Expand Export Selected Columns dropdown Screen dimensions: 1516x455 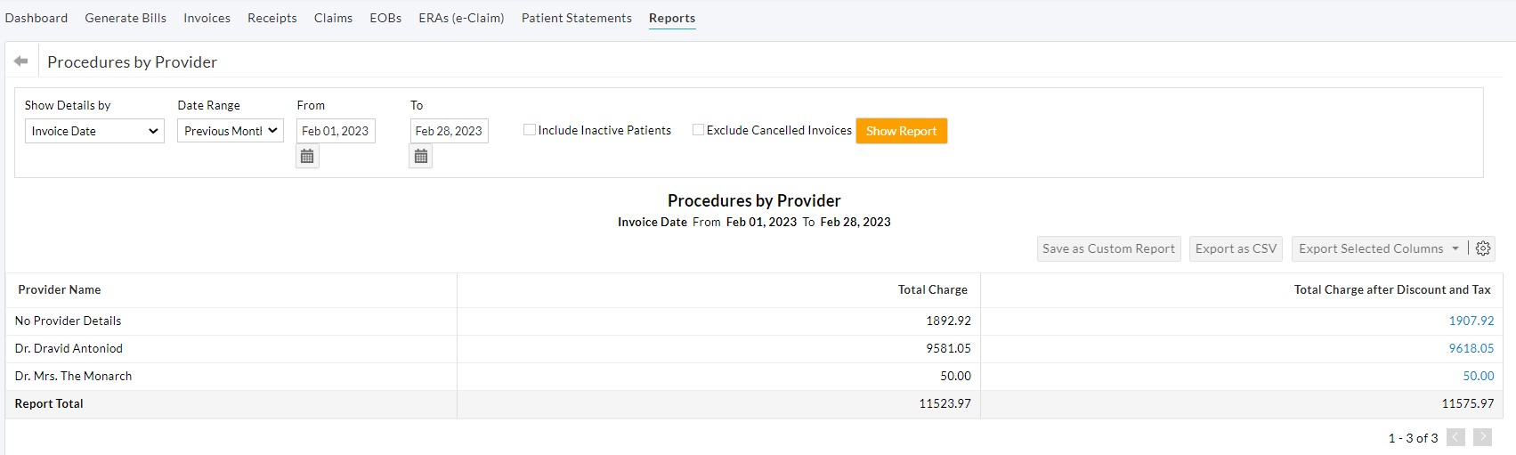(x=1378, y=248)
